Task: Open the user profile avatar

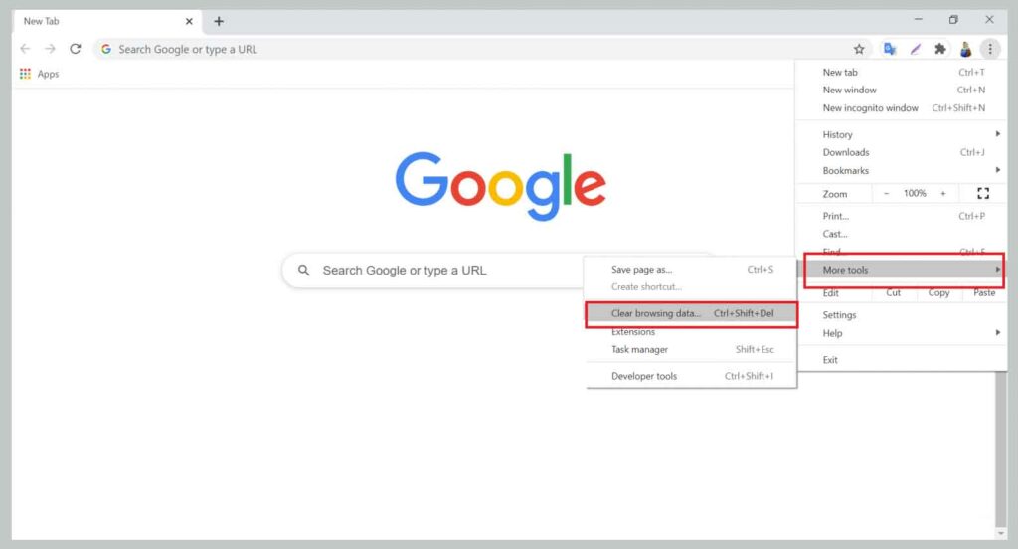Action: click(x=965, y=49)
